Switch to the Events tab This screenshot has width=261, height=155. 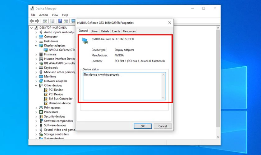click(x=116, y=31)
